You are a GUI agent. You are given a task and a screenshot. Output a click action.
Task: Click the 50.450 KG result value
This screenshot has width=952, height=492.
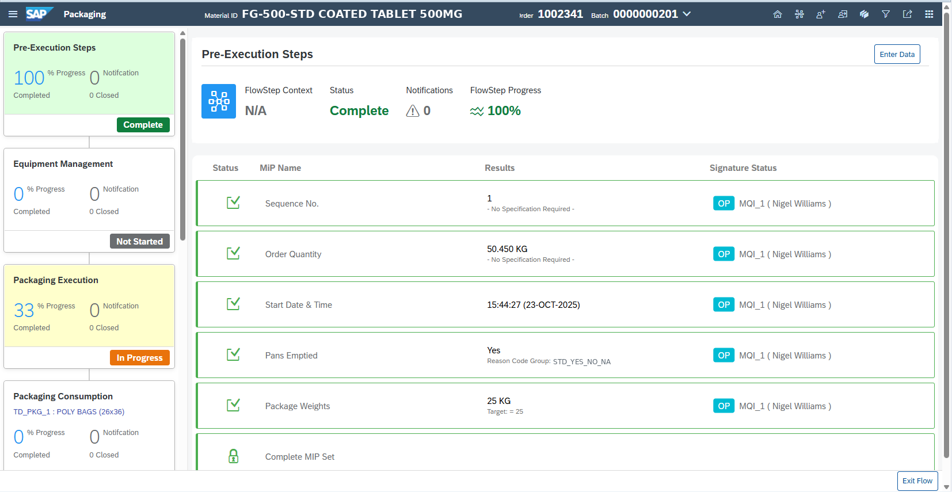(507, 249)
